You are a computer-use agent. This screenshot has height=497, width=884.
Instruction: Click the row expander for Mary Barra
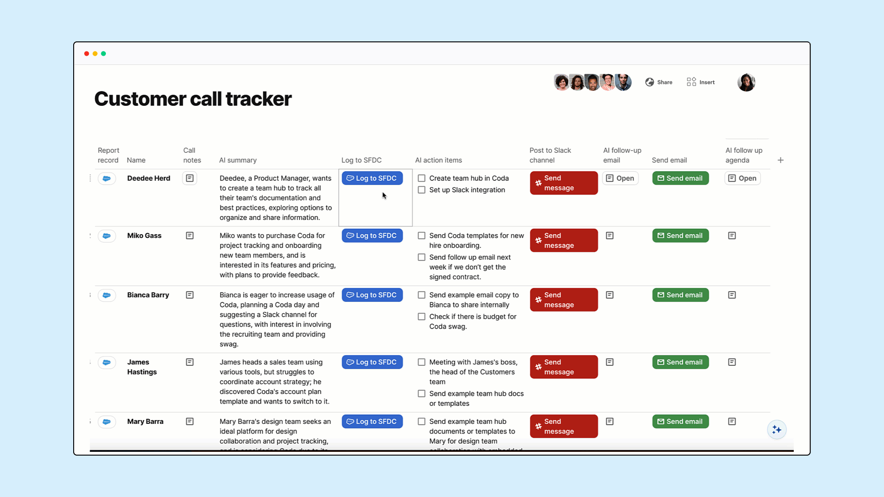tap(189, 421)
